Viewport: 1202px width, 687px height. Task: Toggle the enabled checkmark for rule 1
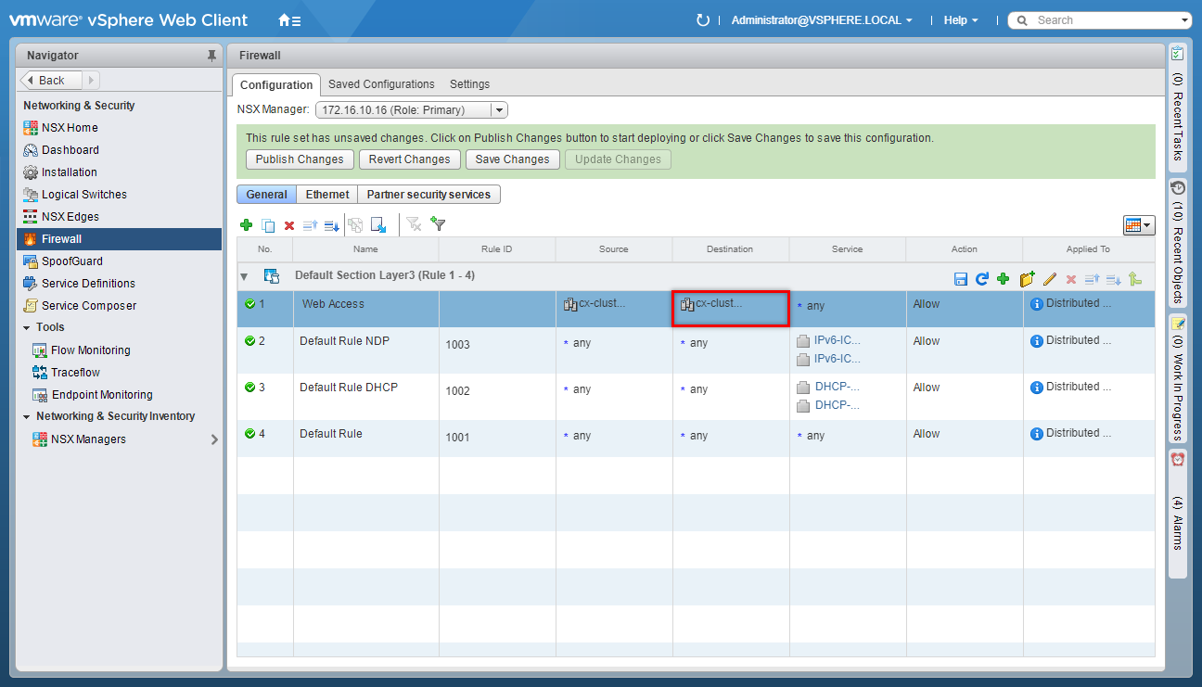pos(249,304)
